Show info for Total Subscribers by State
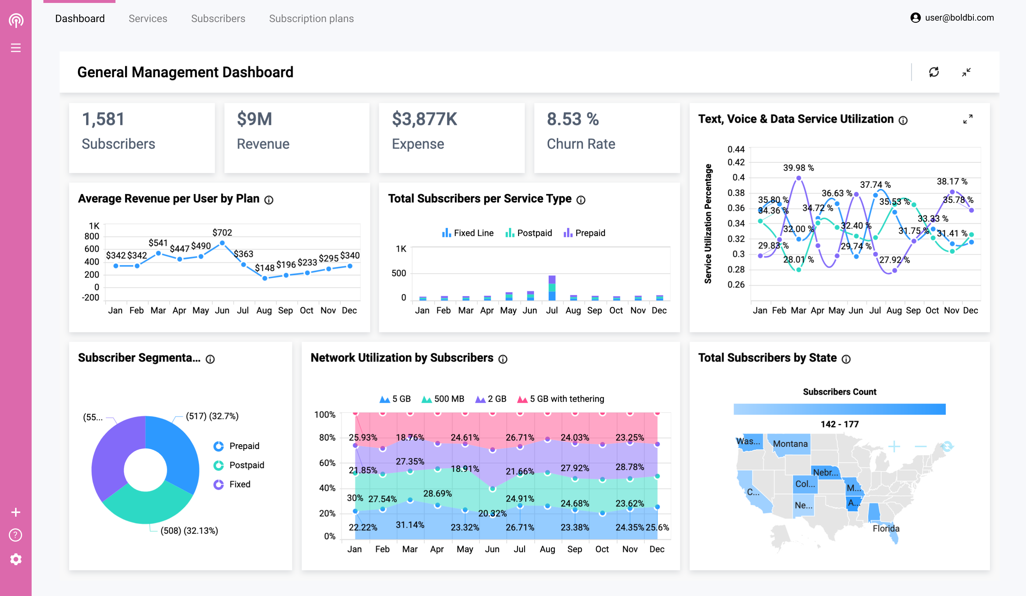The image size is (1026, 596). (x=846, y=359)
